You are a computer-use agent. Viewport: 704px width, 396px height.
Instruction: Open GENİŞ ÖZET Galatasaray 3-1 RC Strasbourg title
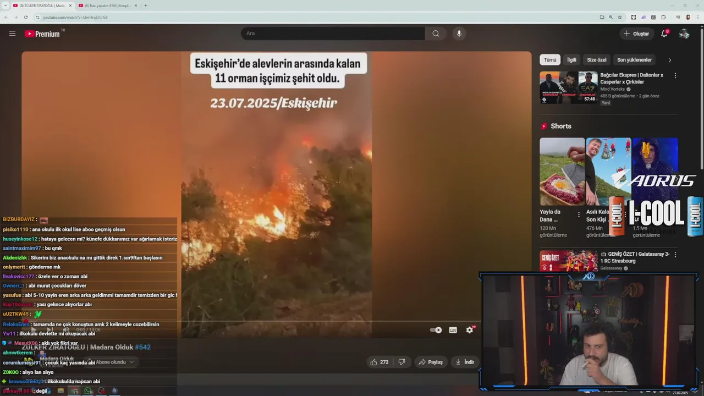[635, 257]
